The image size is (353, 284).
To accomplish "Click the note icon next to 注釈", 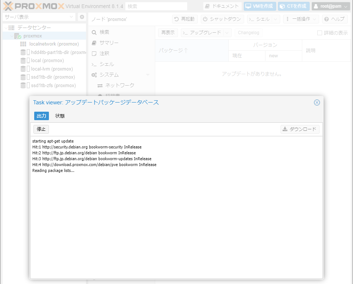I will 94,54.
